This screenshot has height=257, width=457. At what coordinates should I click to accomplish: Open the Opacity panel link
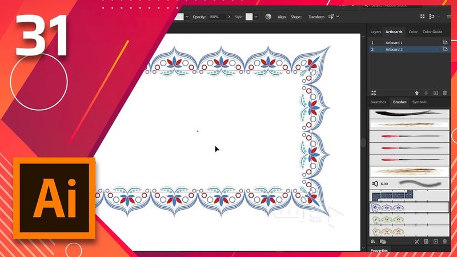199,17
